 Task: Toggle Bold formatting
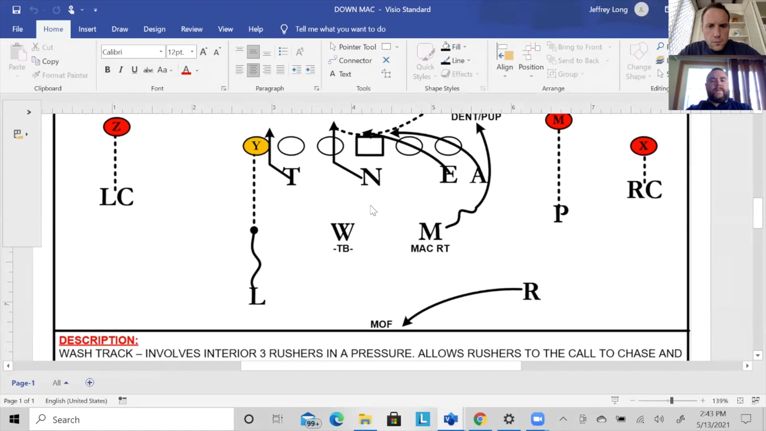coord(107,70)
